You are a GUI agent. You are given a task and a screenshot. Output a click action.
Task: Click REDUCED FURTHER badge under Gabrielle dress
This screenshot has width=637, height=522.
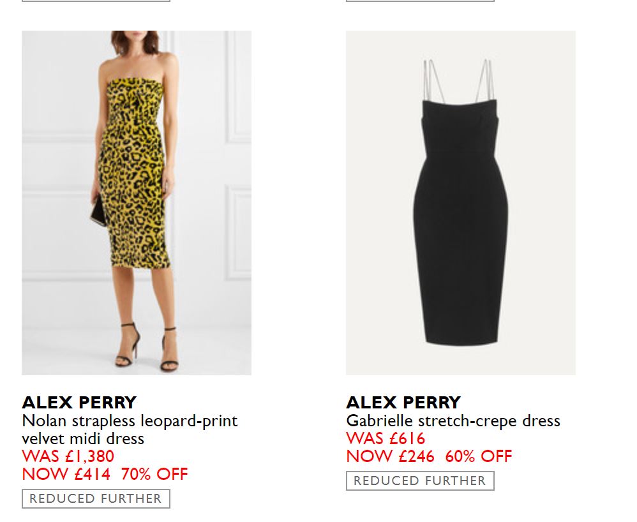[420, 481]
